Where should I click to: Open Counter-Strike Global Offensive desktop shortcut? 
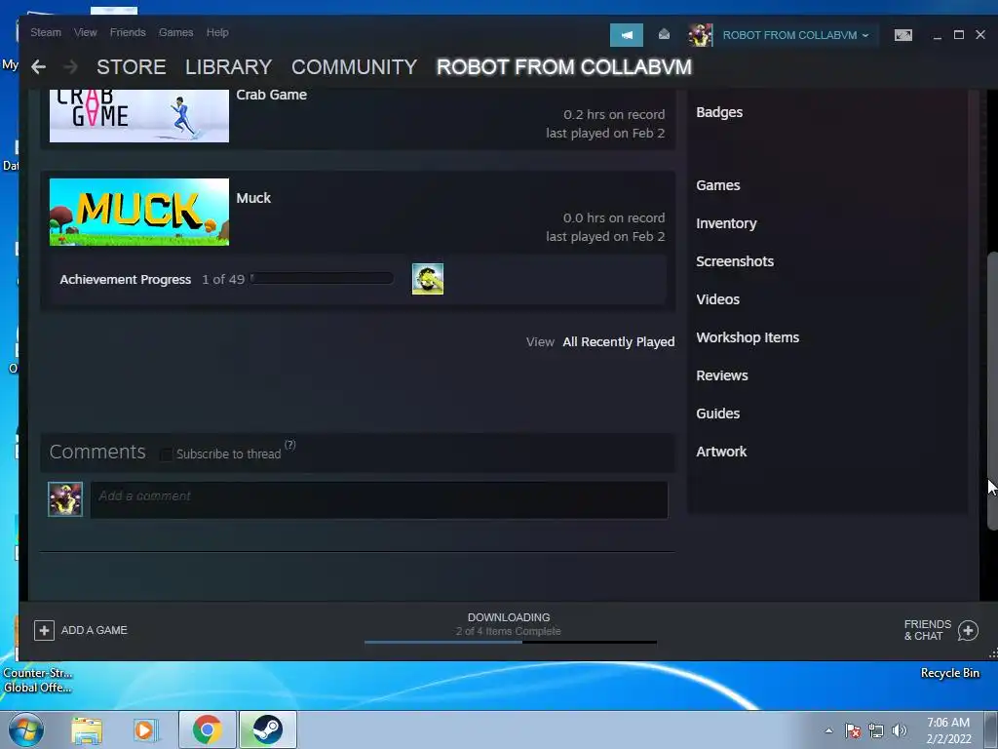[38, 680]
